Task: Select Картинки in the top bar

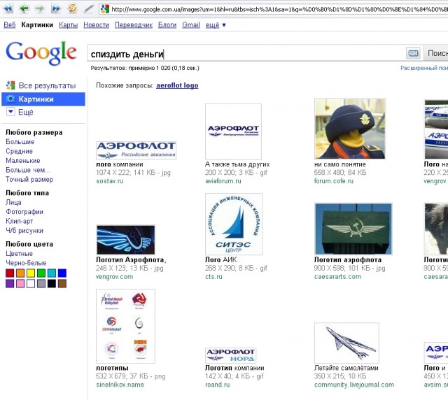Action: pos(37,25)
